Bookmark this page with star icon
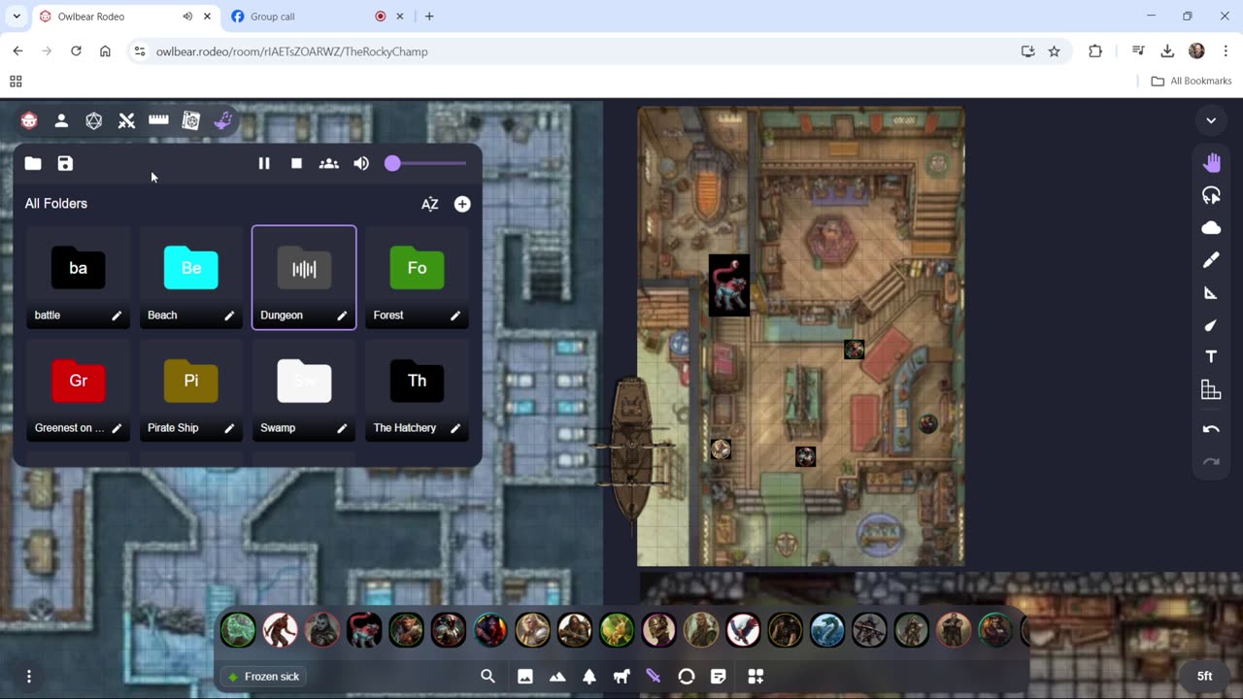 pyautogui.click(x=1055, y=51)
